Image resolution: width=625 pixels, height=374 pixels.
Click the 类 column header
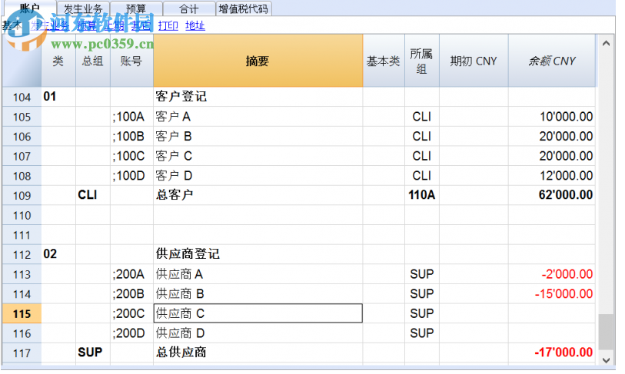coord(58,61)
